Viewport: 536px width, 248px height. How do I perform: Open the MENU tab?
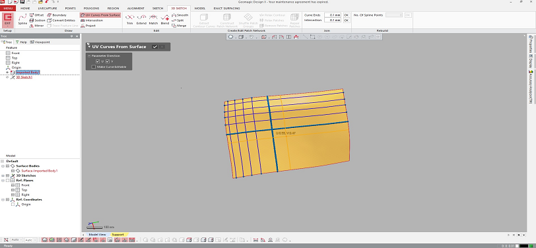[8, 8]
